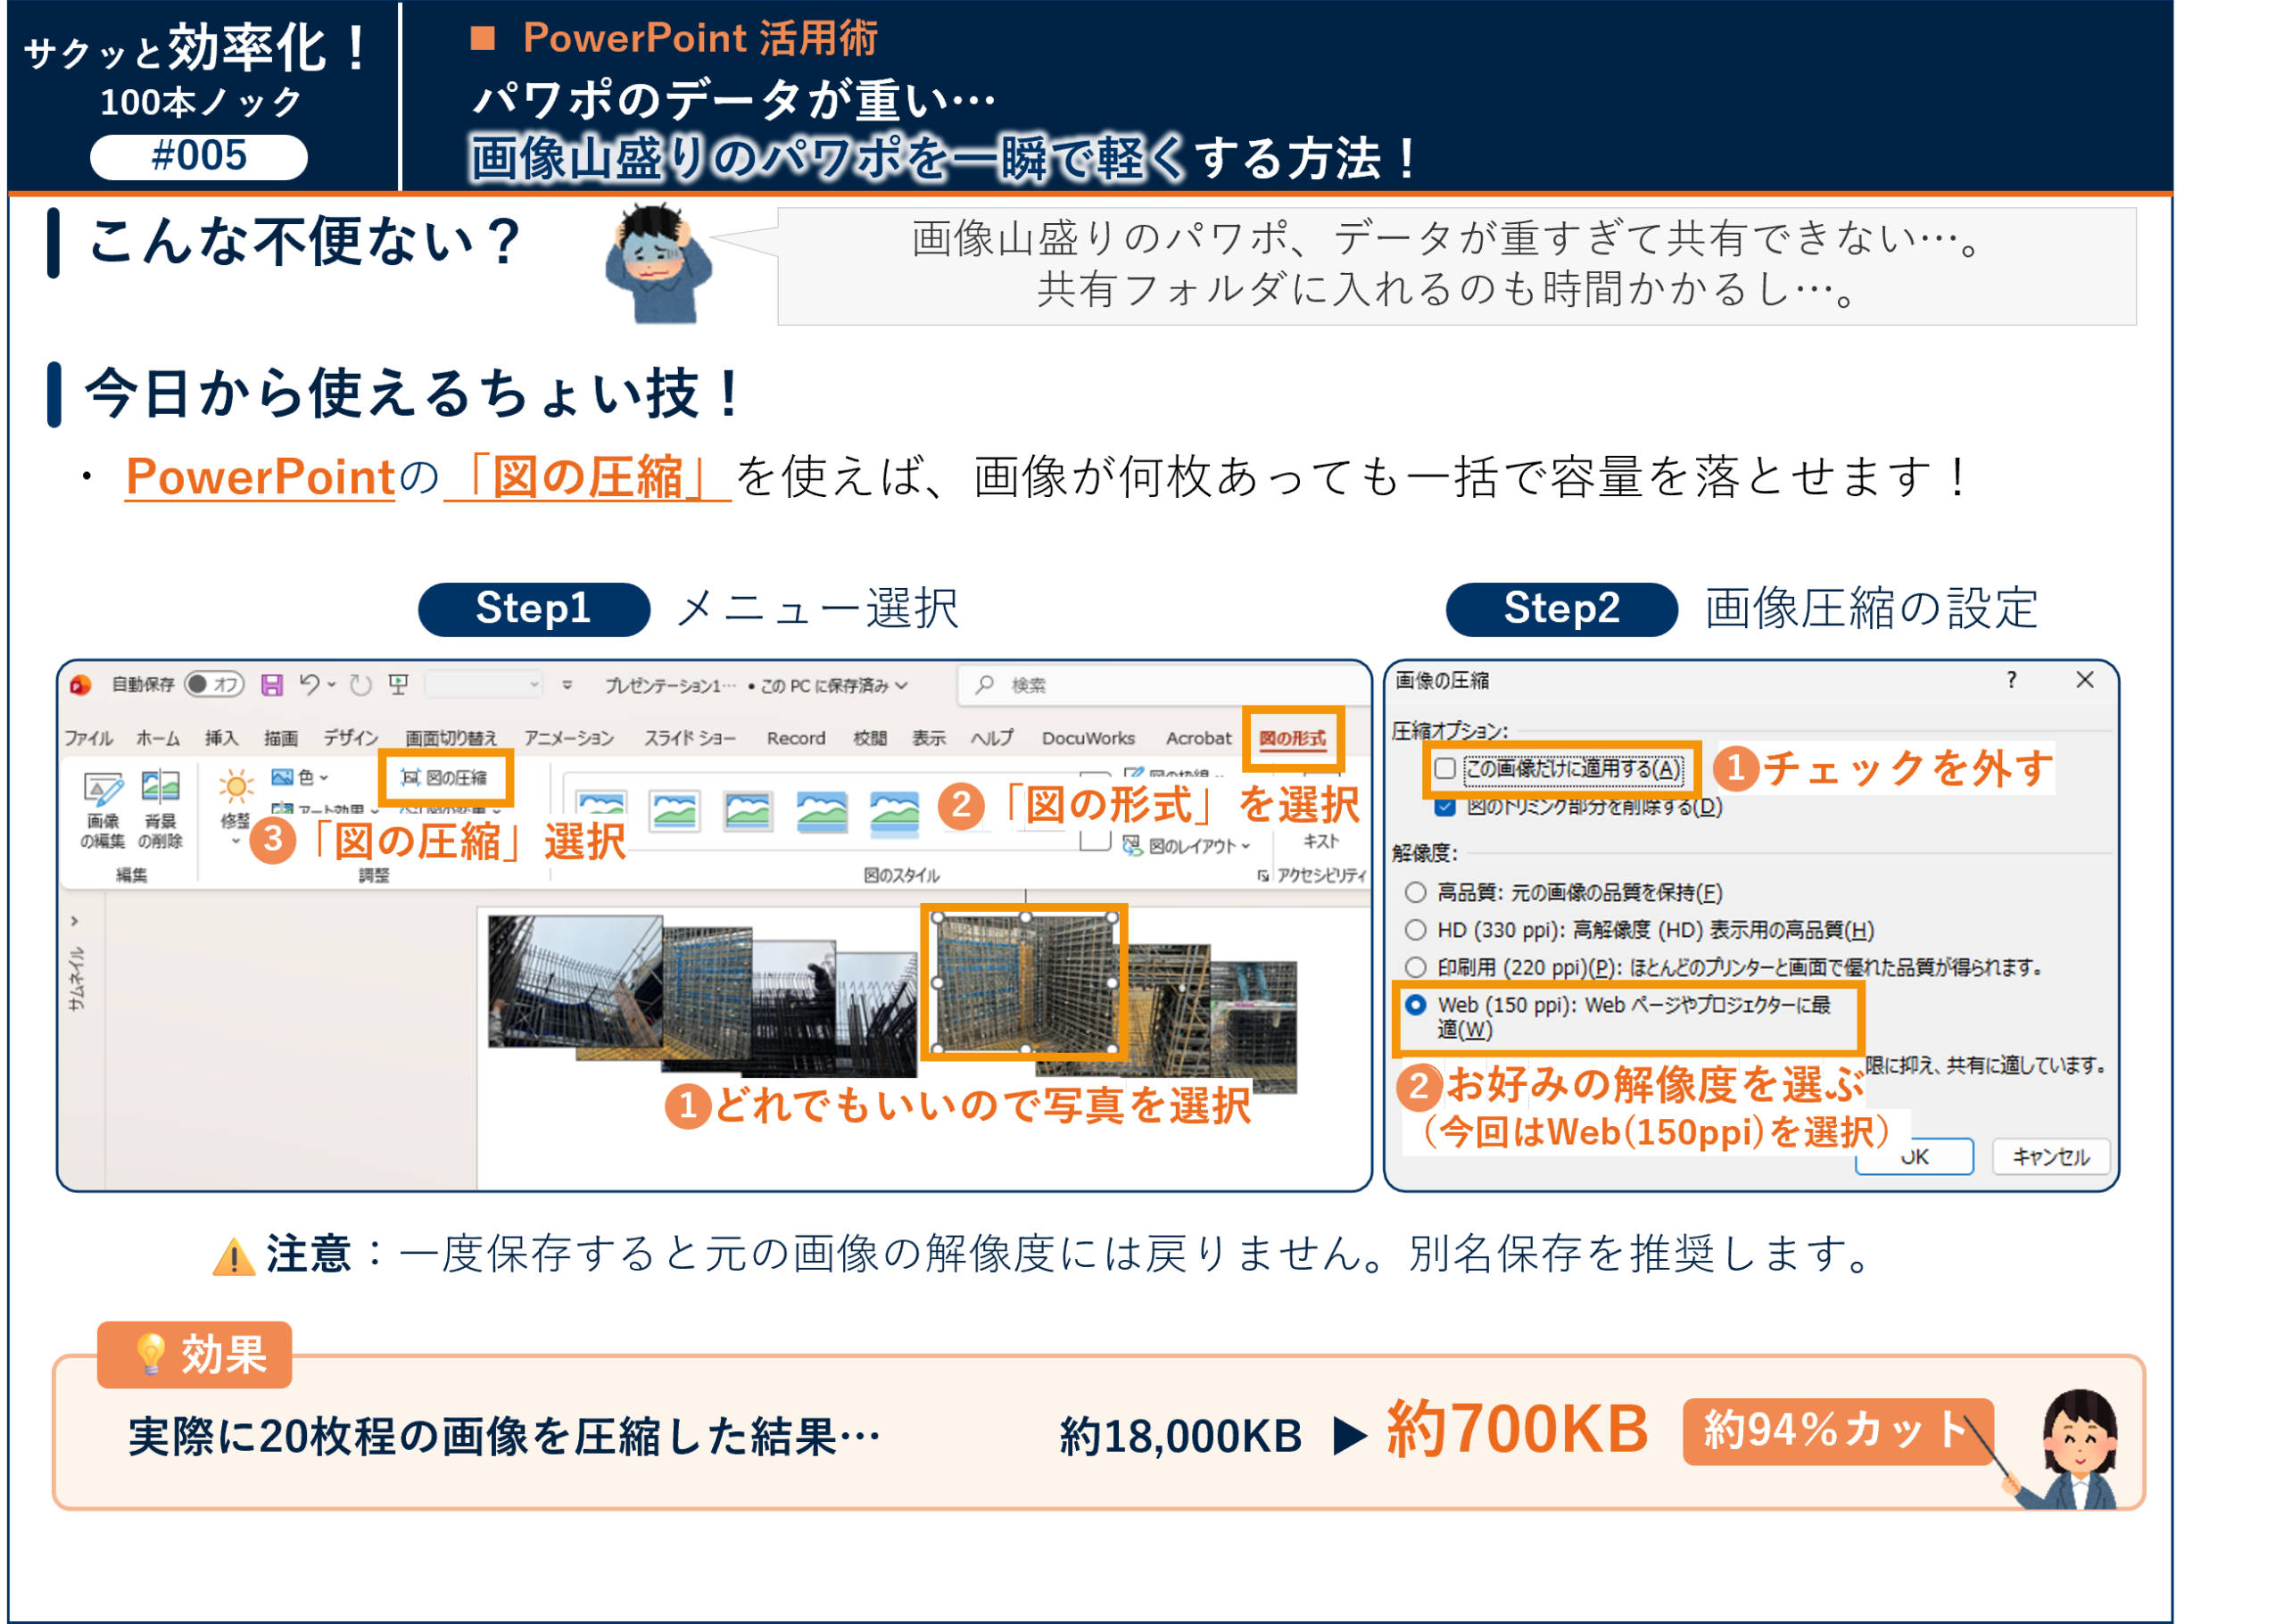
Task: Click the 検索 search box
Action: coord(1163,684)
